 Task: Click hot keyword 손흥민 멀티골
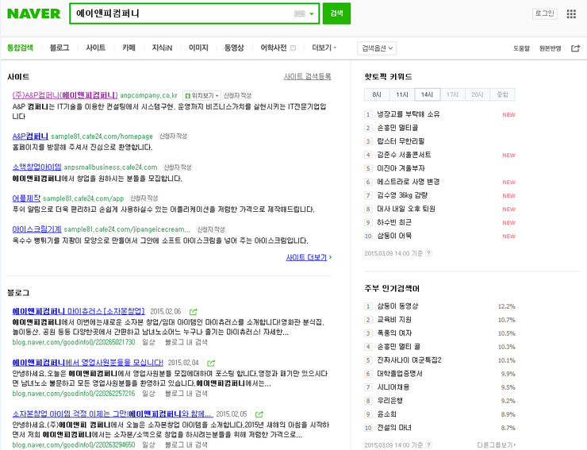pos(397,128)
